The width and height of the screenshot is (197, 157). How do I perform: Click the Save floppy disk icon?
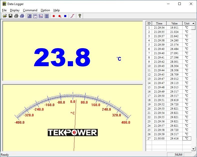point(10,16)
